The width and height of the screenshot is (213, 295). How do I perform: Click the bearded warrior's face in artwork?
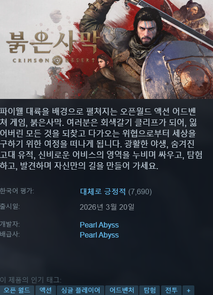[x=147, y=32]
